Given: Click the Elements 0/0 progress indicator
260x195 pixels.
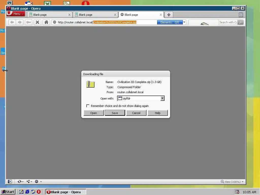Looking at the screenshot, I should (170, 22).
